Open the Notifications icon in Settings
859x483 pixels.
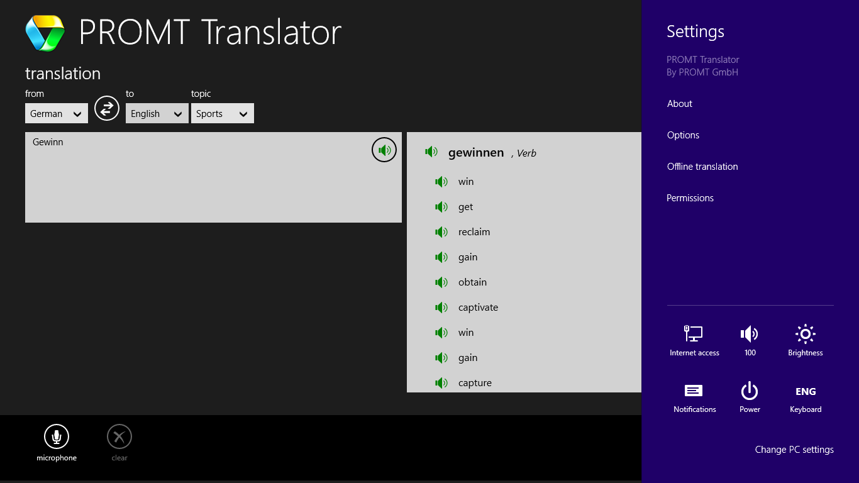(x=694, y=397)
